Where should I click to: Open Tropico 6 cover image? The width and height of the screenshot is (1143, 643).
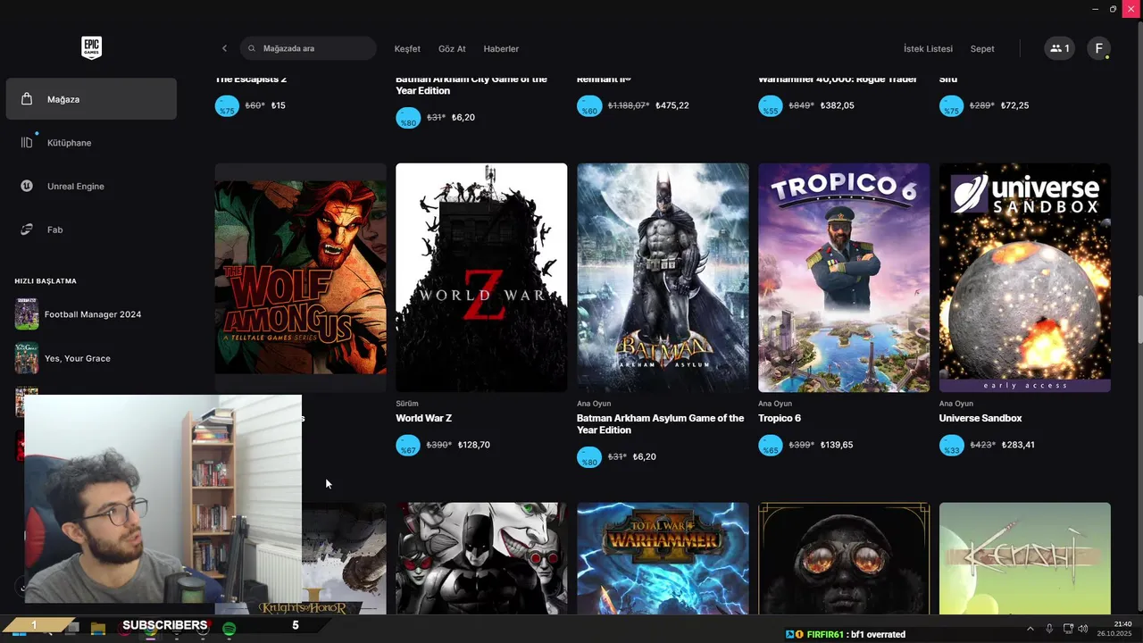844,278
